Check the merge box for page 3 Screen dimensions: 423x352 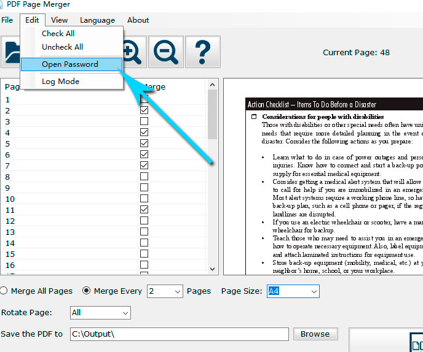(x=144, y=121)
